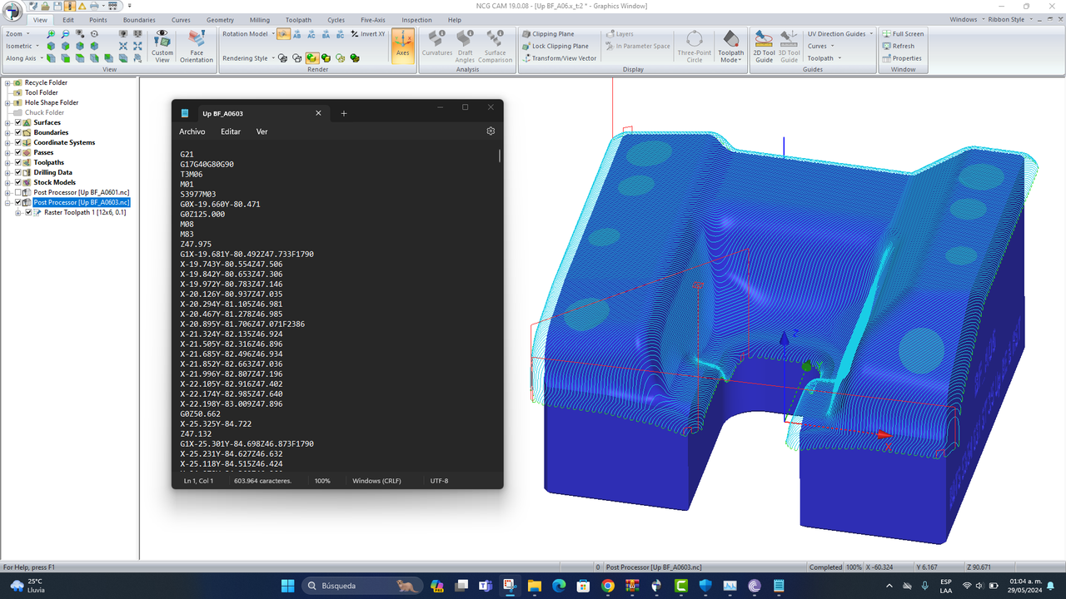Click the Axes display icon
Viewport: 1066px width, 599px height.
tap(402, 46)
